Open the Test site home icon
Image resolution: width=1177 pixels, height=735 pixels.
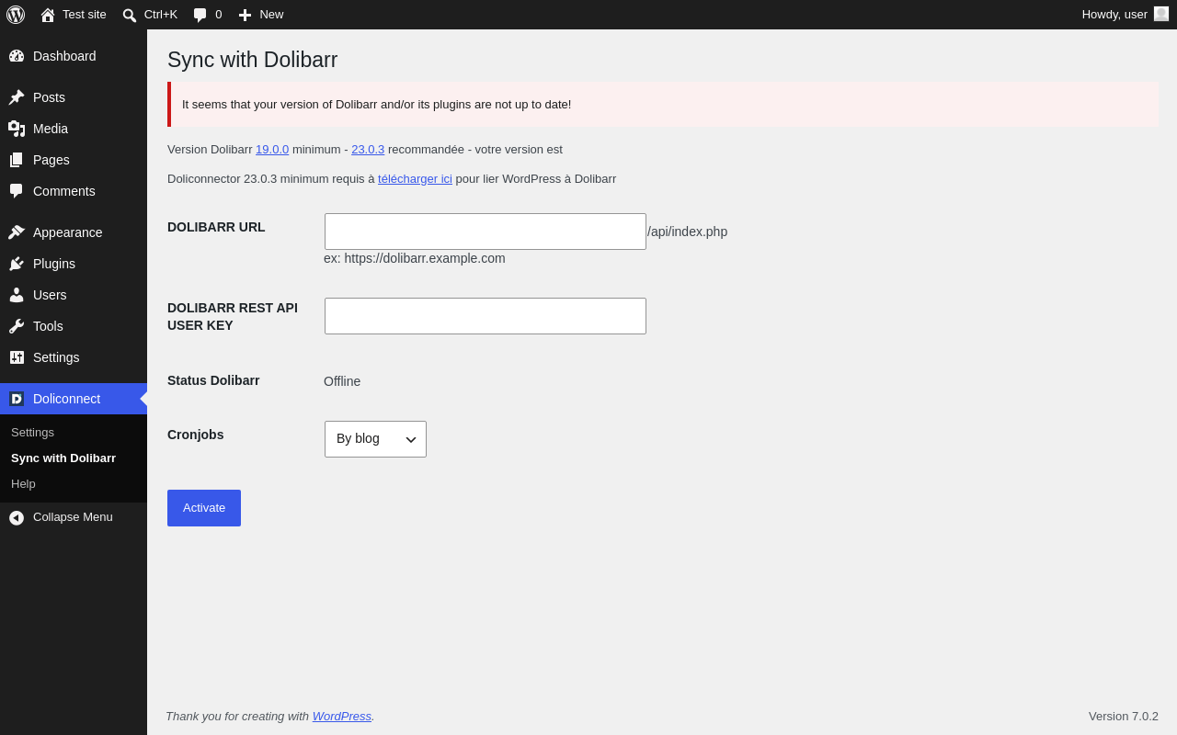pyautogui.click(x=48, y=15)
